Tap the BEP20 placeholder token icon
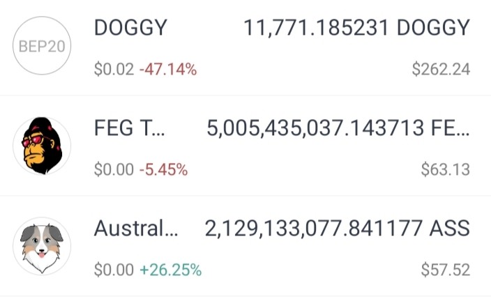Viewport: 491px width, 308px height. [x=42, y=46]
